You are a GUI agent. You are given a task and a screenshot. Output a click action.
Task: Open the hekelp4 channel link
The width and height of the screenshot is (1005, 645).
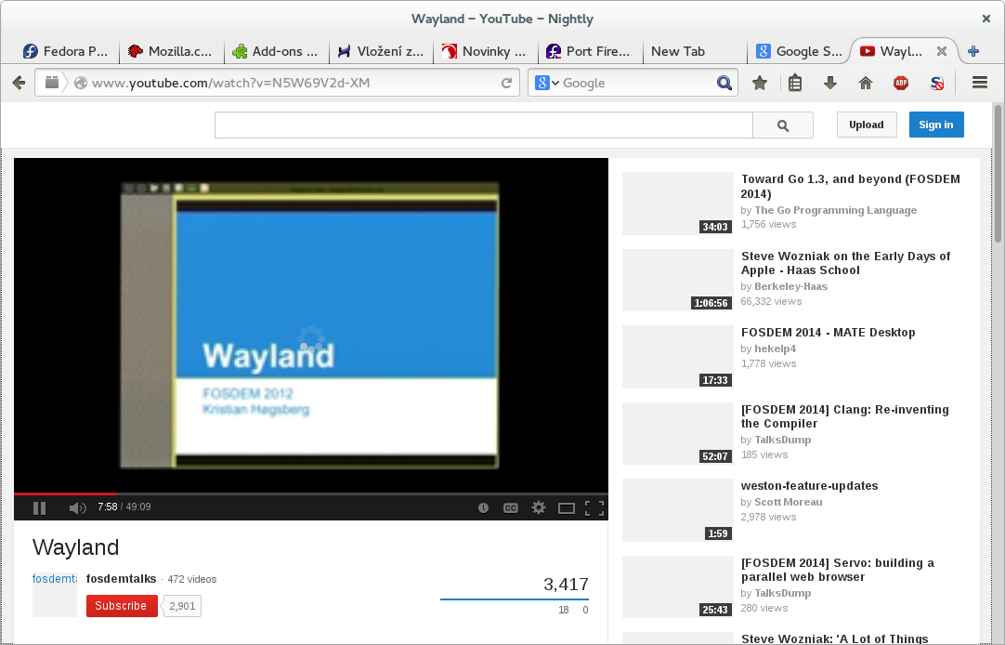pos(775,349)
